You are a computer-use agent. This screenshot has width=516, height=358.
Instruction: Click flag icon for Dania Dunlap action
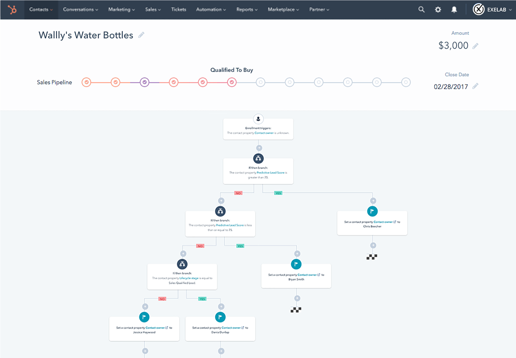coord(220,317)
